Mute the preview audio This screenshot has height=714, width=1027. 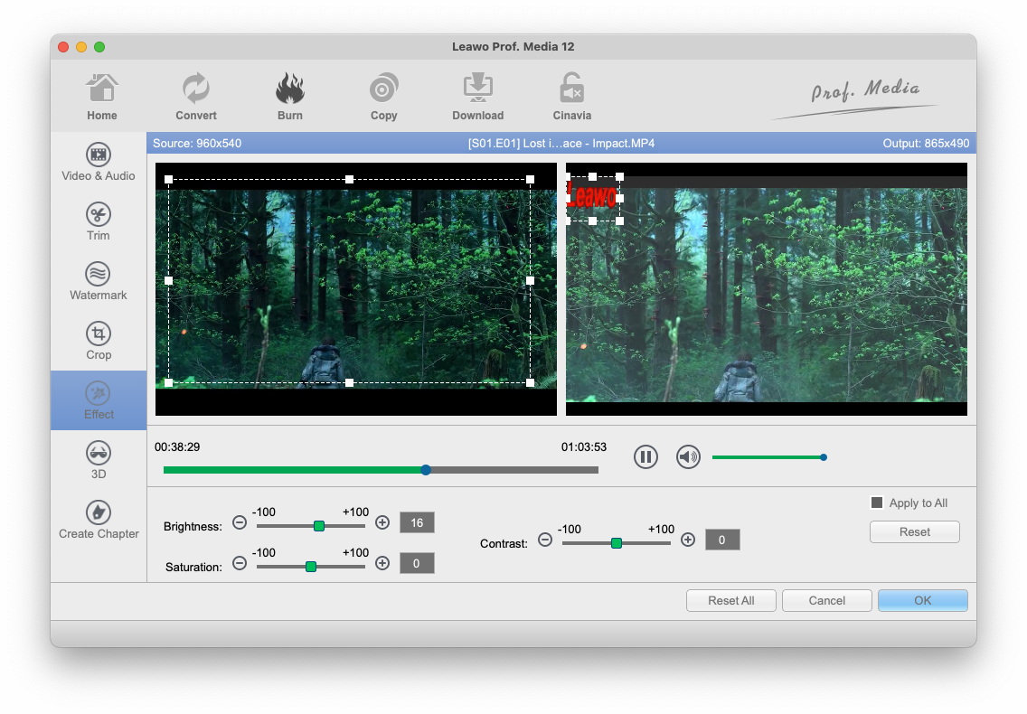click(689, 457)
